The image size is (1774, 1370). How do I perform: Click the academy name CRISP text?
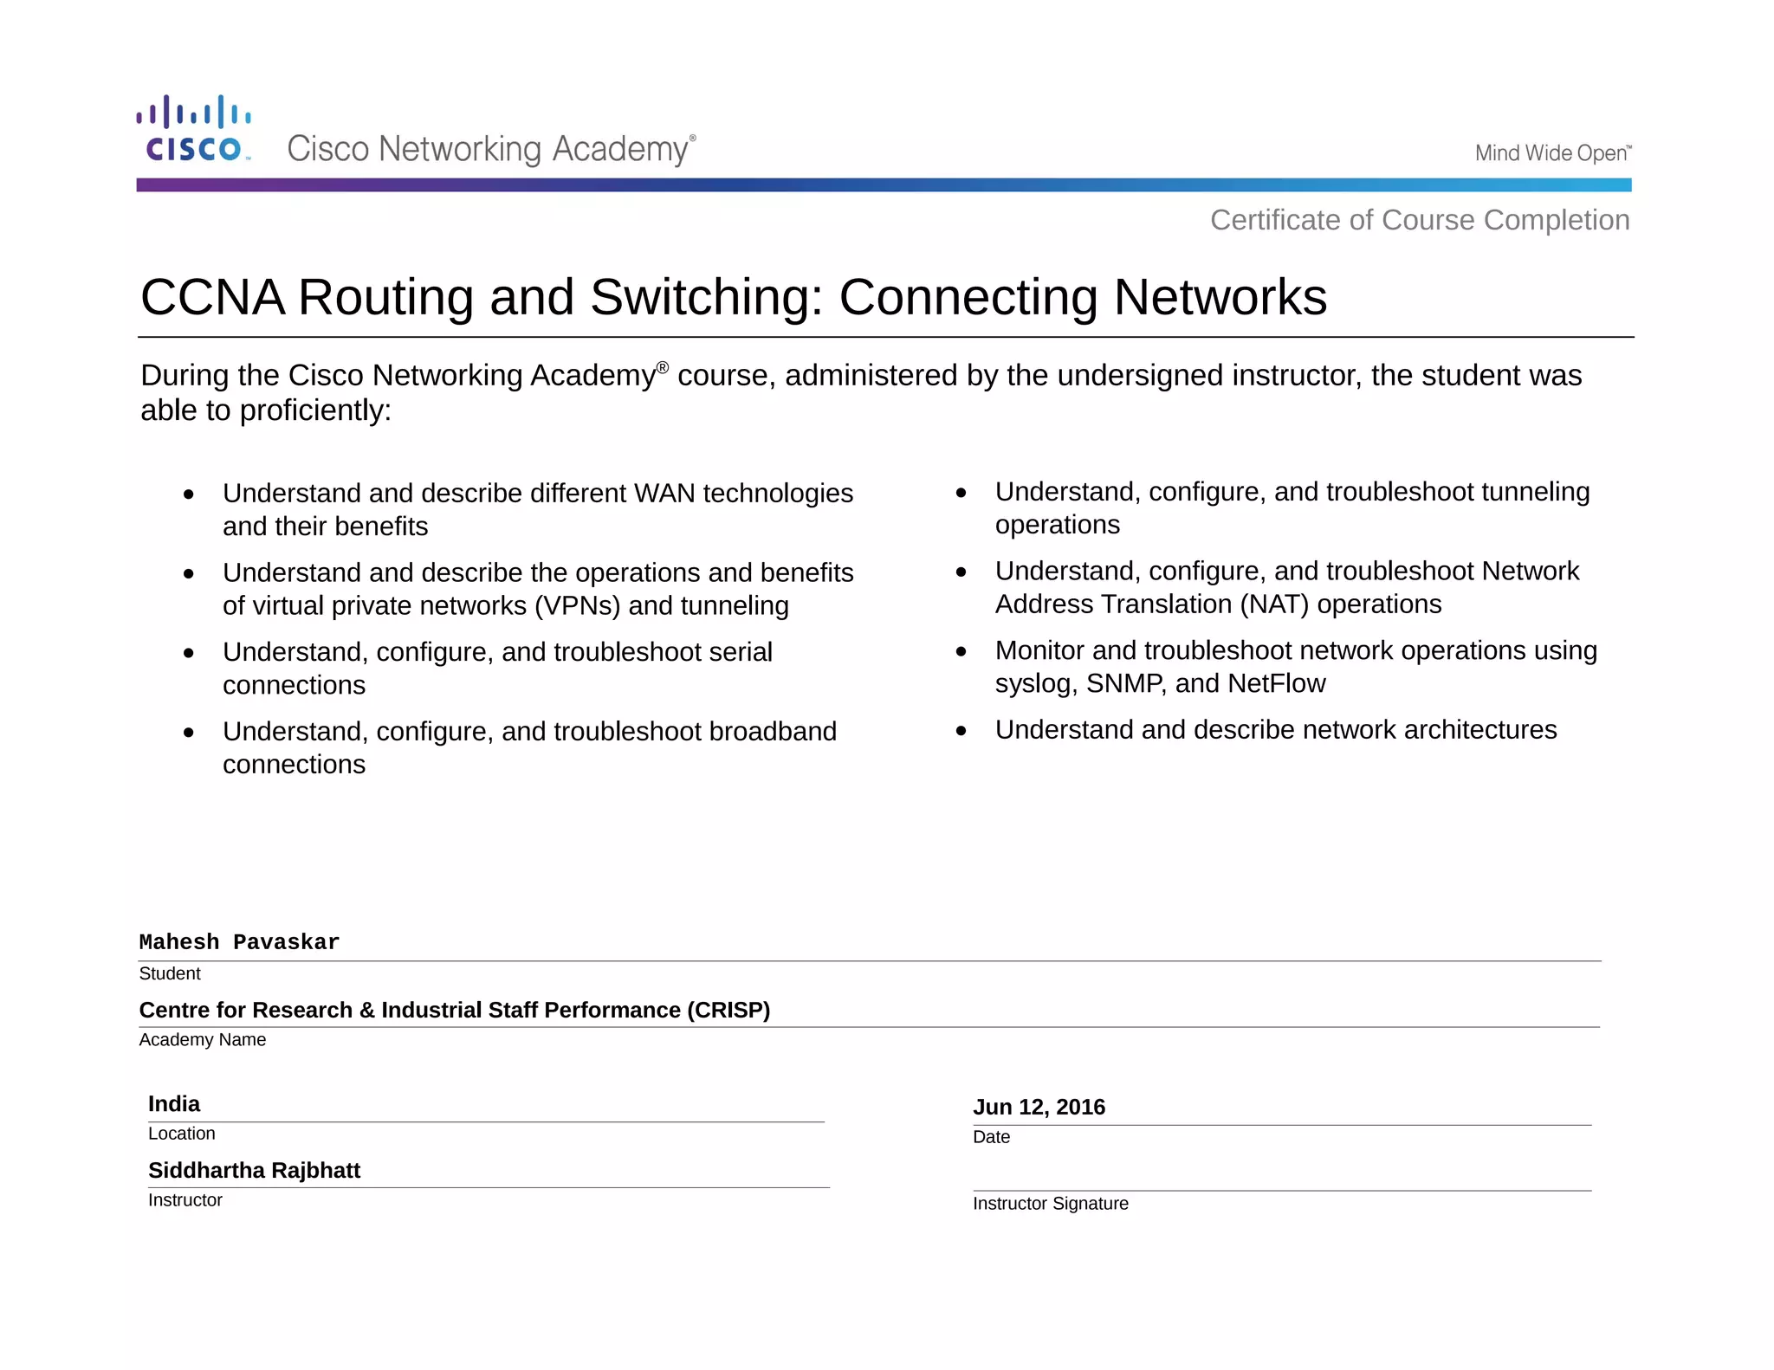[454, 1010]
